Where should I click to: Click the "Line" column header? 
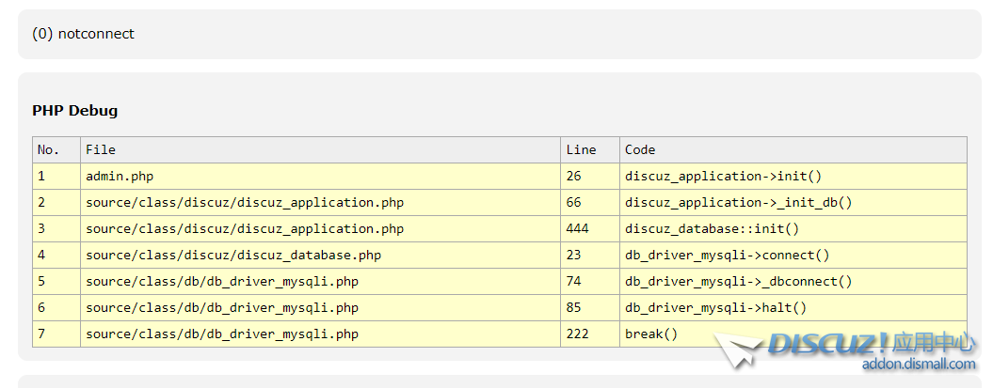(x=581, y=149)
